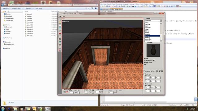Switch to extra_english.lang tab in Notepad++
The height and width of the screenshot is (111, 198).
(x=116, y=9)
